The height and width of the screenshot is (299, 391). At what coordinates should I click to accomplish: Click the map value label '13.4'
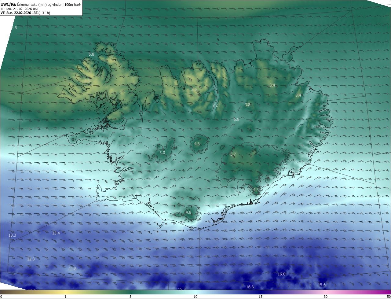[56, 233]
